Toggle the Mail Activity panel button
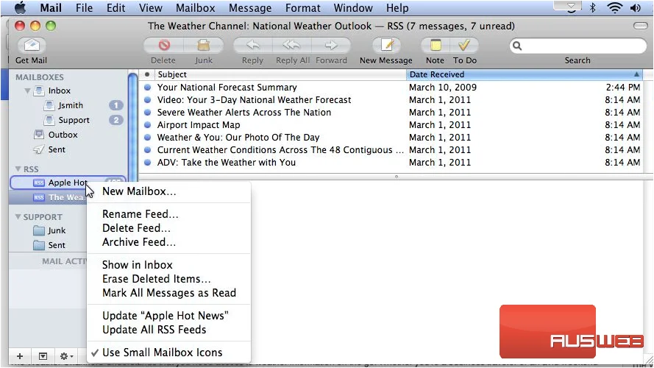The image size is (654, 368). tap(43, 356)
